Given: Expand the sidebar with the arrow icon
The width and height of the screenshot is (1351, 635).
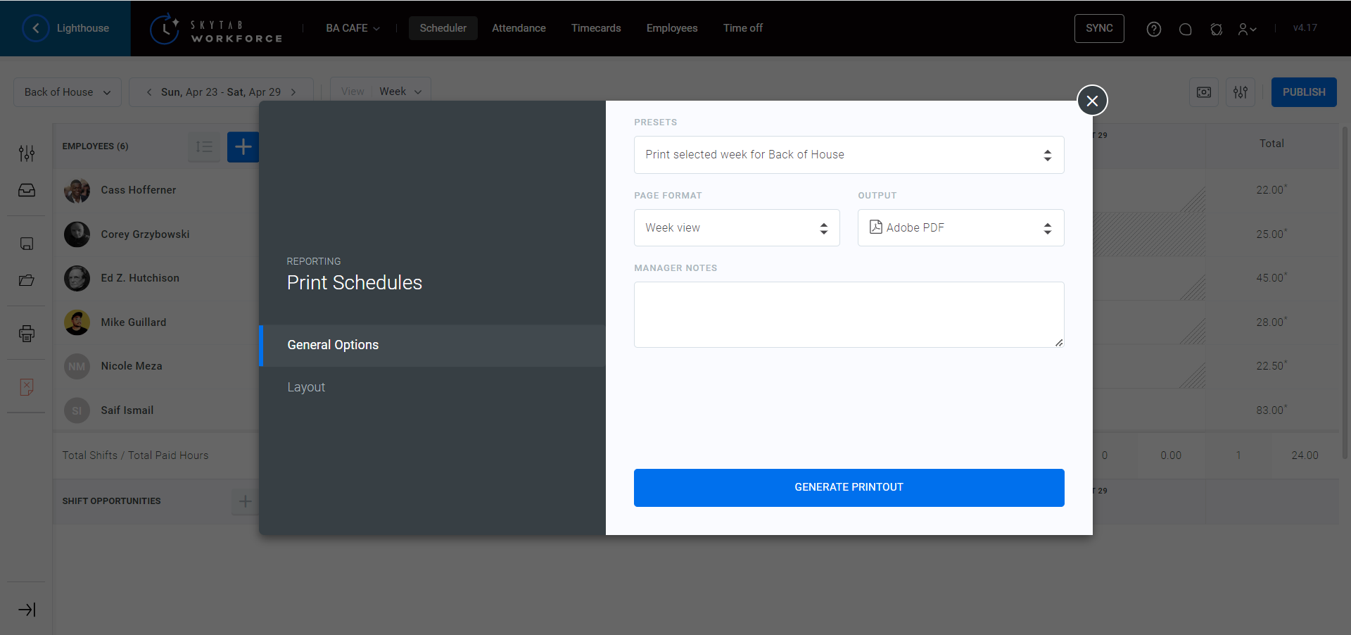Looking at the screenshot, I should [27, 610].
